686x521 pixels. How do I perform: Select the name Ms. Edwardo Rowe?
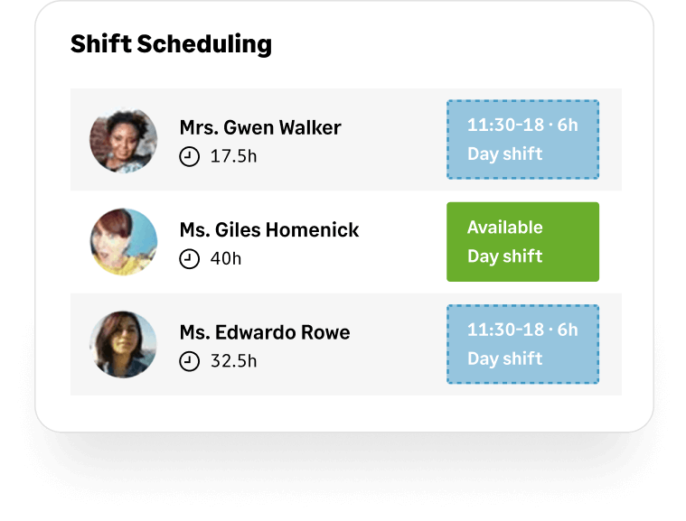(265, 332)
